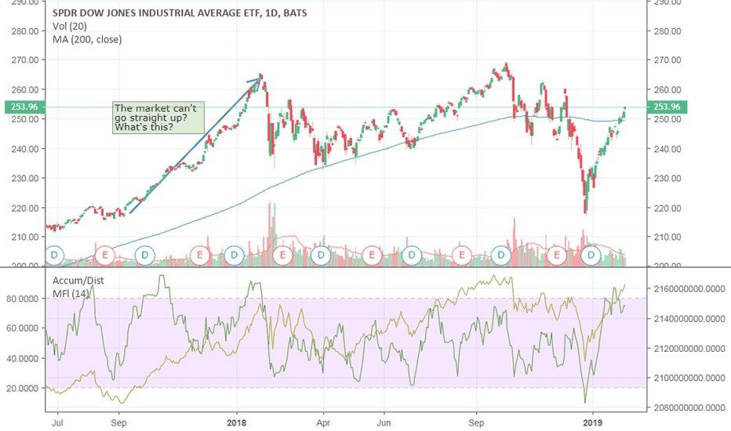
Task: Click the 60.0000 MFI scale value
Action: (23, 328)
